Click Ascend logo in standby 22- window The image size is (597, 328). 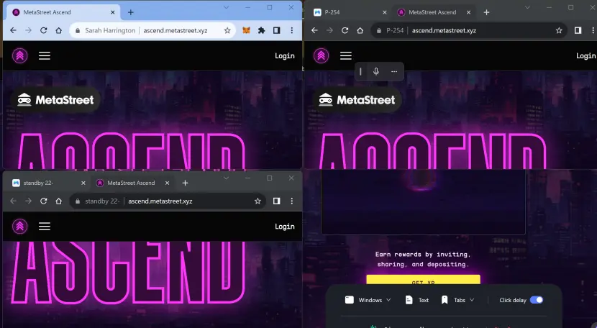point(20,227)
